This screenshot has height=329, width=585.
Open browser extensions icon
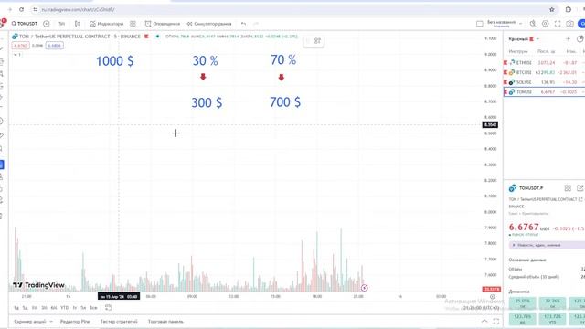[569, 9]
